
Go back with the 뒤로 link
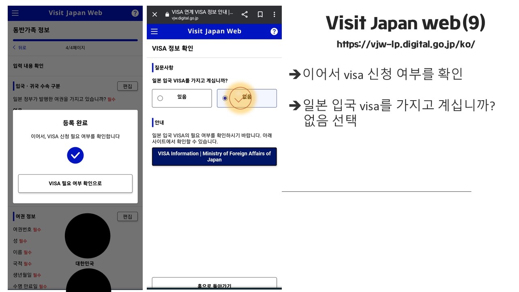19,48
